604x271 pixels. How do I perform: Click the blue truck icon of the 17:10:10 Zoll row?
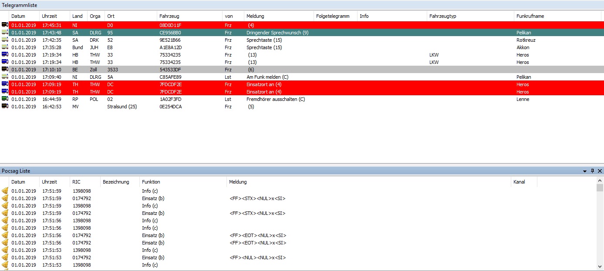pos(5,70)
